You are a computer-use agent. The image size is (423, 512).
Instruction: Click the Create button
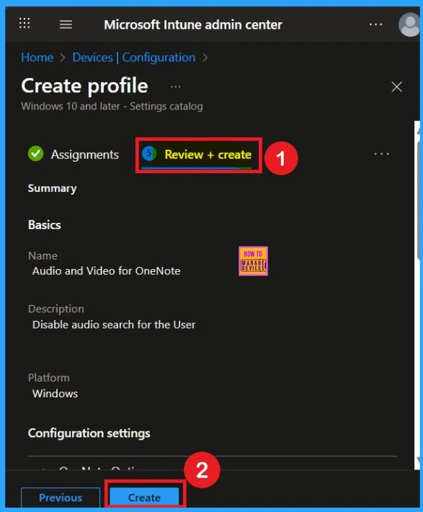[144, 498]
